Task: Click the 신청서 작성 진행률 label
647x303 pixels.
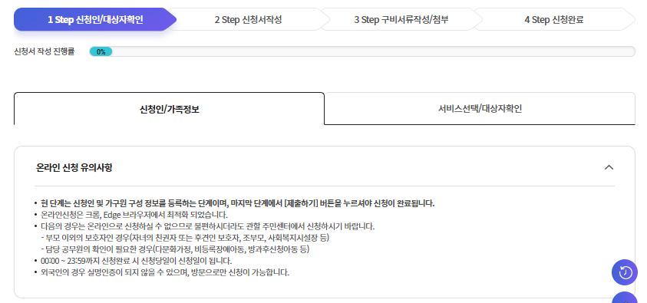Action: coord(45,51)
